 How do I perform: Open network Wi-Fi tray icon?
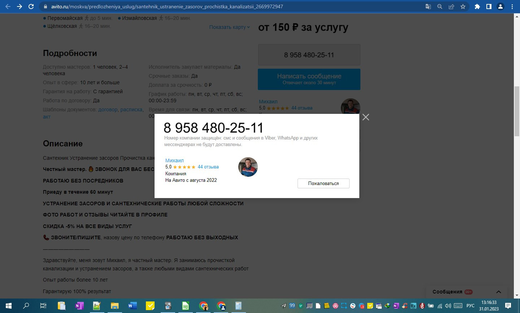pos(439,306)
